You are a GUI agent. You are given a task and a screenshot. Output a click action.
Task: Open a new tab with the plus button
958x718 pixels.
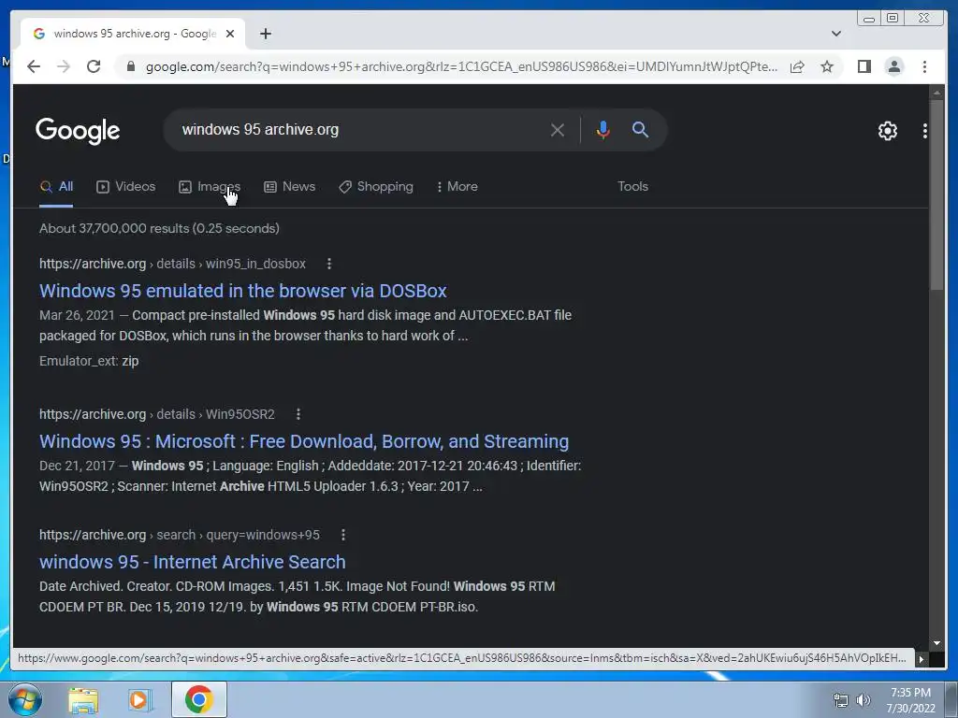pyautogui.click(x=265, y=34)
